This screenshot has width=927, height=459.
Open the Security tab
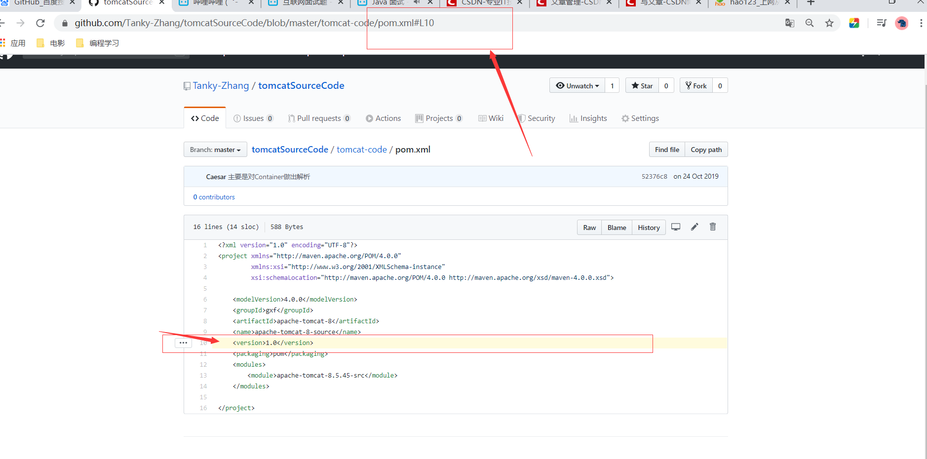pyautogui.click(x=536, y=118)
